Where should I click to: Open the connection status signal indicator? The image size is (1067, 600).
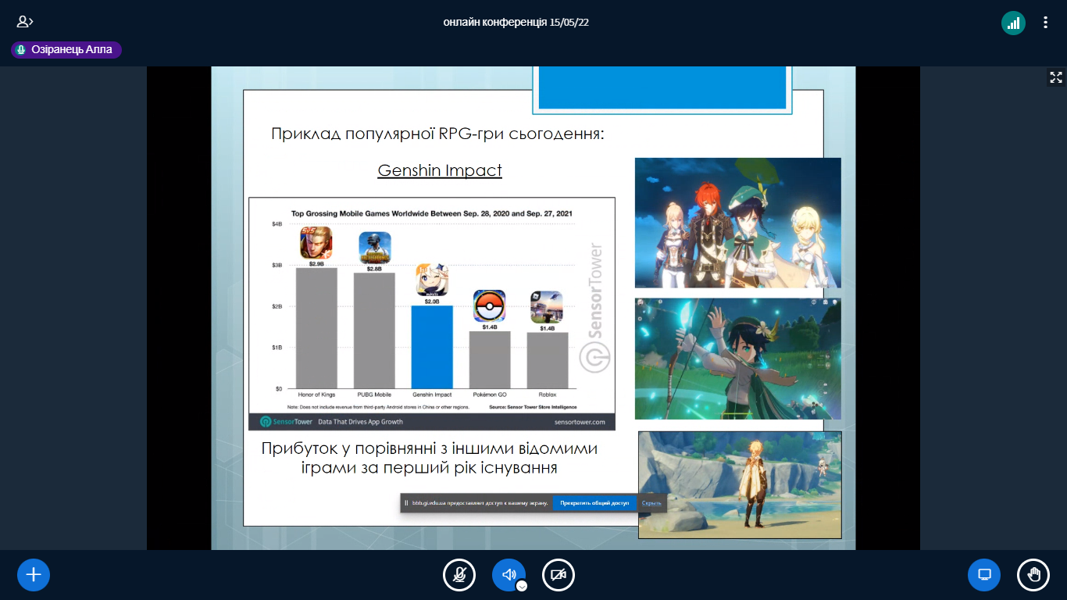pos(1013,23)
